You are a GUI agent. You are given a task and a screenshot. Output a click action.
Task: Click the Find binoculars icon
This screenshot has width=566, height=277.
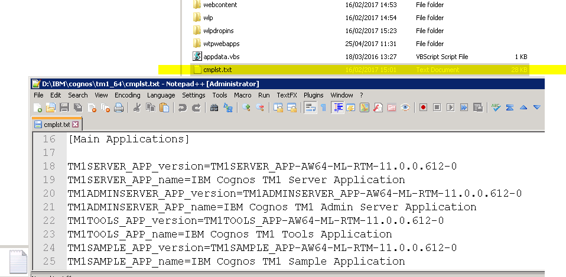click(x=214, y=107)
